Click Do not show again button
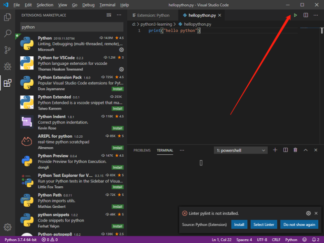324x243 pixels. 299,224
